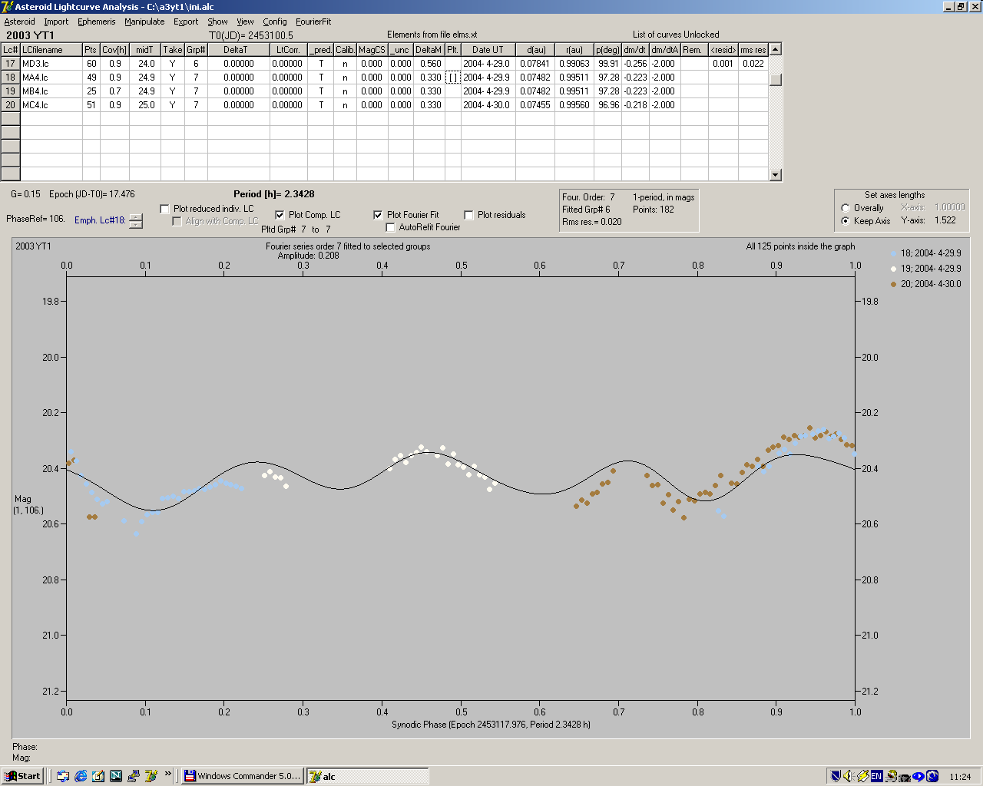The image size is (983, 786).
Task: Click the Date UT column header
Action: click(x=488, y=50)
